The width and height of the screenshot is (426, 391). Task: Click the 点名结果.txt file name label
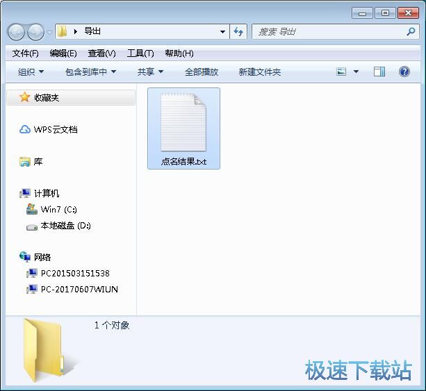[183, 162]
